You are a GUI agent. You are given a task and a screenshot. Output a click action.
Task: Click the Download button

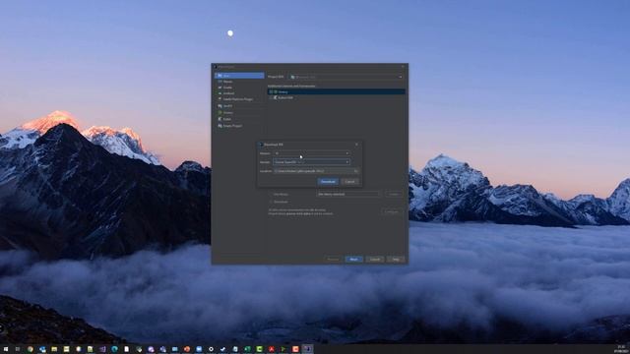pos(328,182)
